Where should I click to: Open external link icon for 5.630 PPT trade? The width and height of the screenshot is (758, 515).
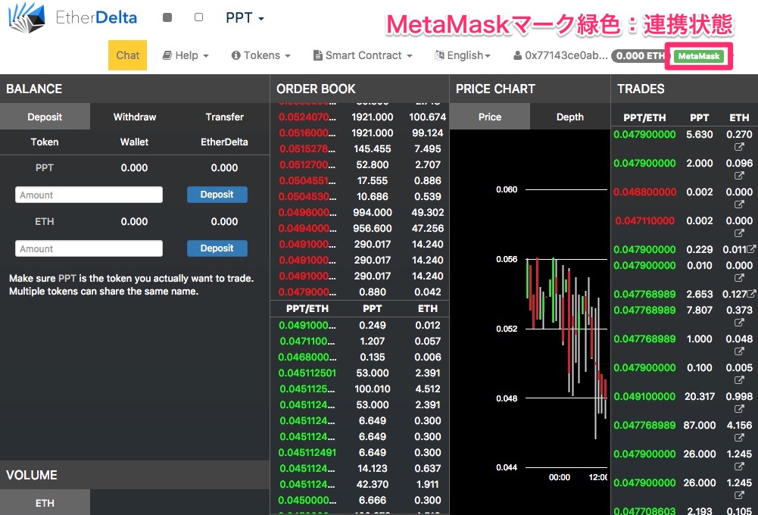coord(739,146)
